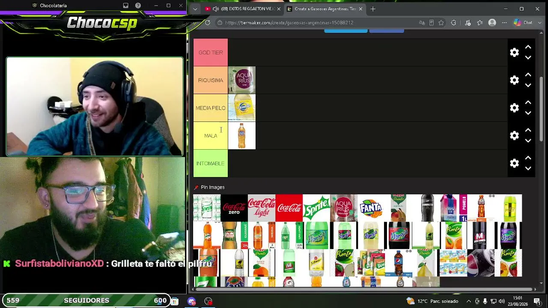Move GOD TIER row up
548x308 pixels.
click(528, 47)
